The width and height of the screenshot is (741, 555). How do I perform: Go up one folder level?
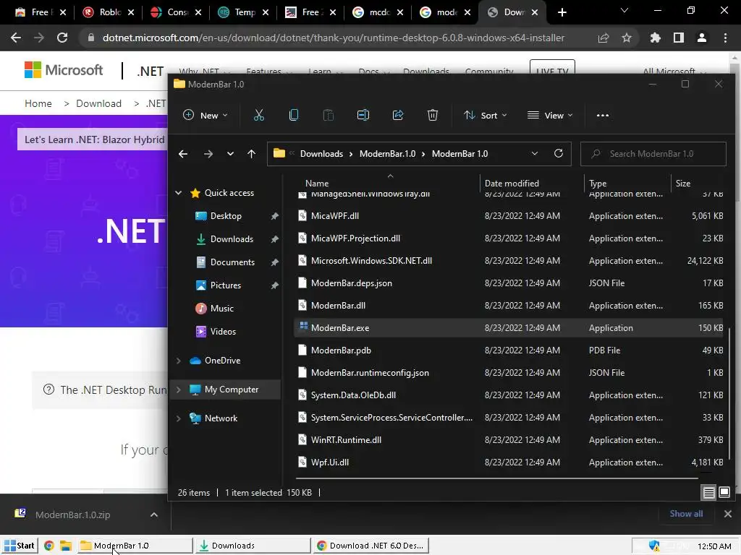click(x=251, y=154)
